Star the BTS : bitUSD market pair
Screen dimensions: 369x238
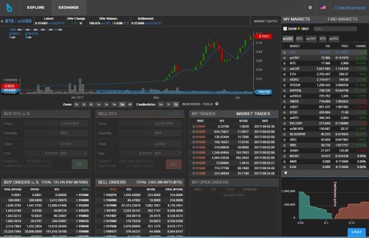click(2, 21)
